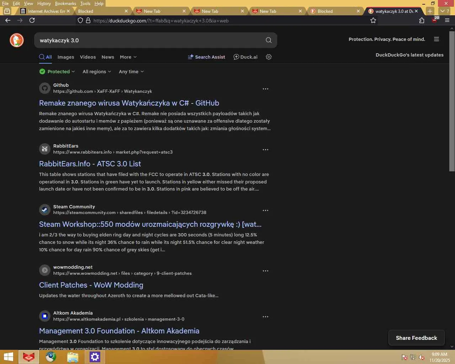Close the Internet Archive tab
Image resolution: width=455 pixels, height=364 pixels.
click(x=68, y=11)
